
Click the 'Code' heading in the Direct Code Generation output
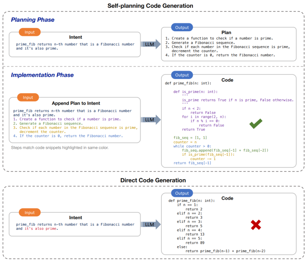pos(227,198)
